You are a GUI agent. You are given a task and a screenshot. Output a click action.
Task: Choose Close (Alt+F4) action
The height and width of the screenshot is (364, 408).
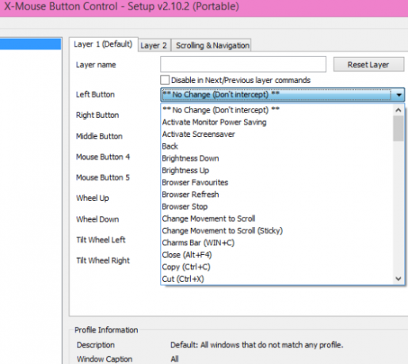[277, 255]
